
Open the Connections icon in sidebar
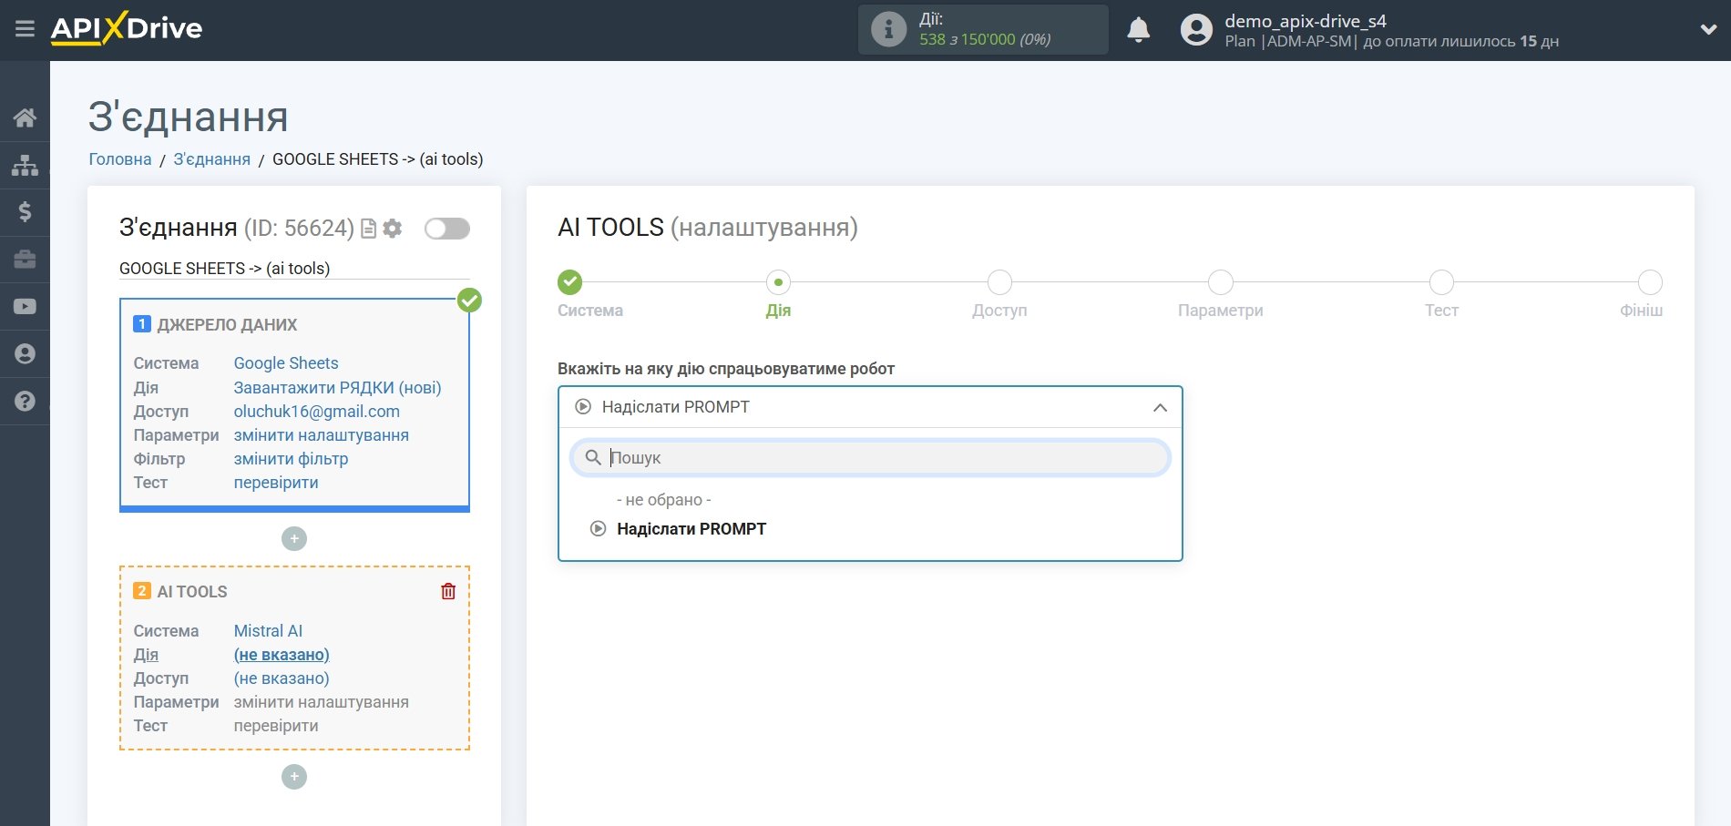coord(25,164)
